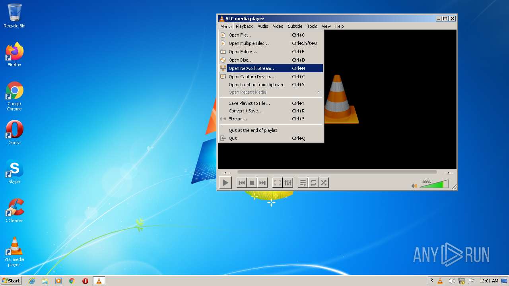This screenshot has width=509, height=286.
Task: Click VLC taskbar button
Action: tap(99, 281)
